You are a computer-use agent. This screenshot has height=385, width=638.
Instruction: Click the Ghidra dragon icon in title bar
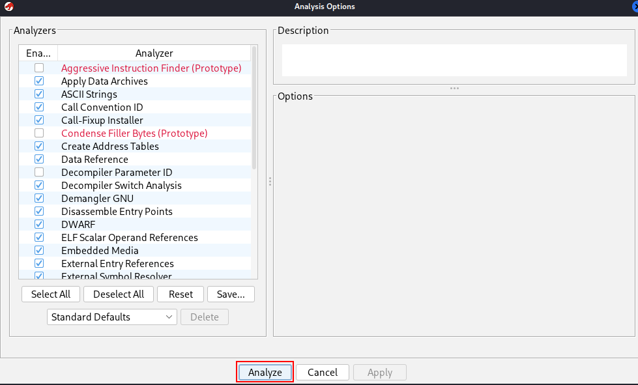pos(8,7)
